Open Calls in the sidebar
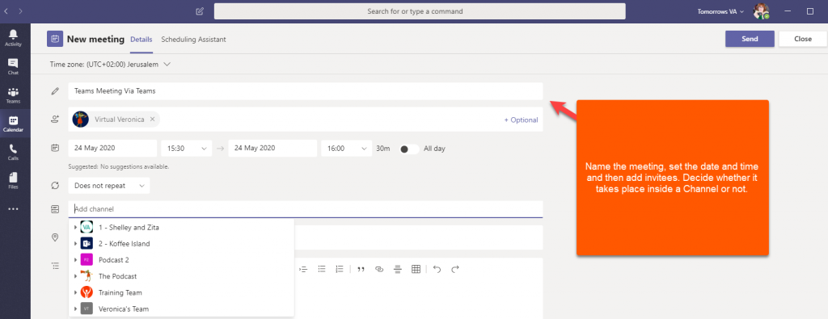Viewport: 828px width, 319px height. point(13,152)
